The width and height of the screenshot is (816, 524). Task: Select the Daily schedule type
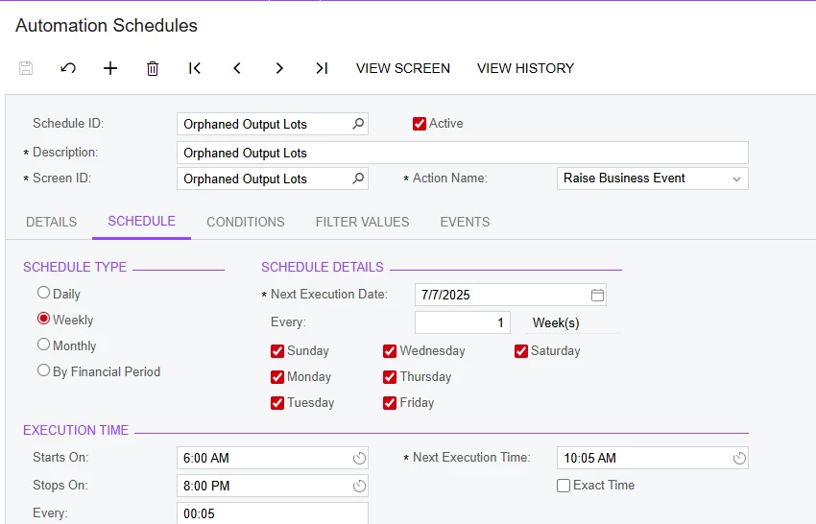point(44,293)
